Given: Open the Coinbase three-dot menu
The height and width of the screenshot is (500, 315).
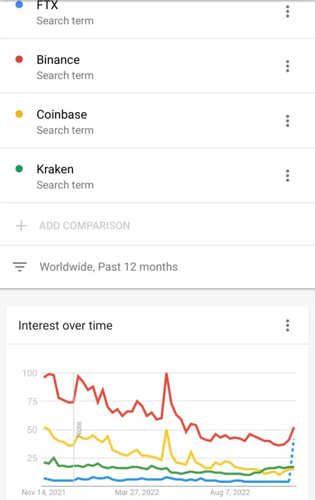Looking at the screenshot, I should click(x=287, y=121).
